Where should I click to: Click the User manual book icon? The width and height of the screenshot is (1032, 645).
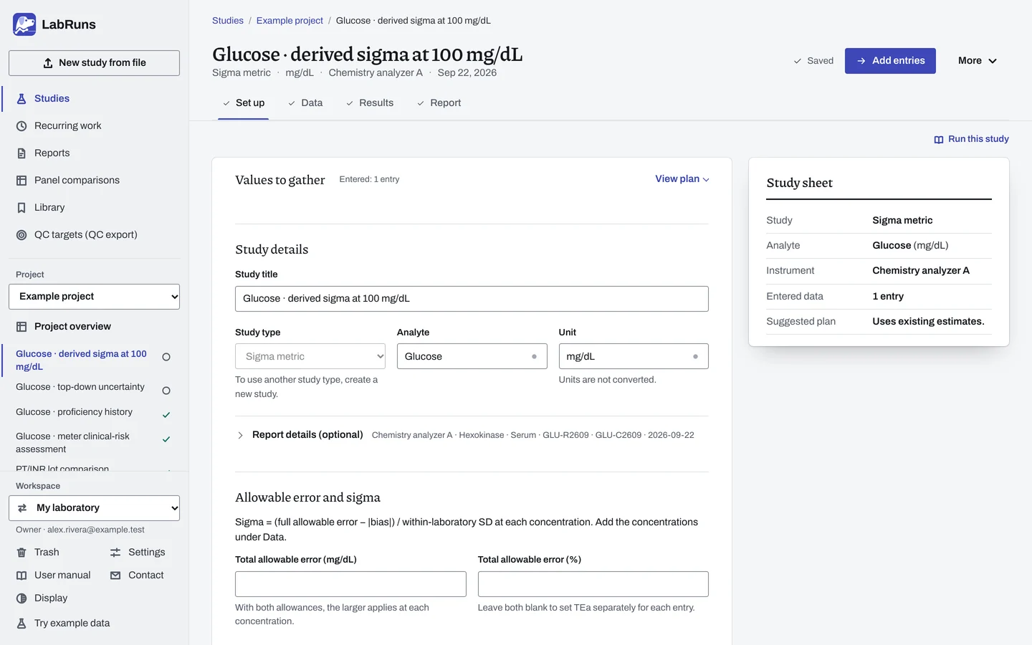tap(21, 575)
